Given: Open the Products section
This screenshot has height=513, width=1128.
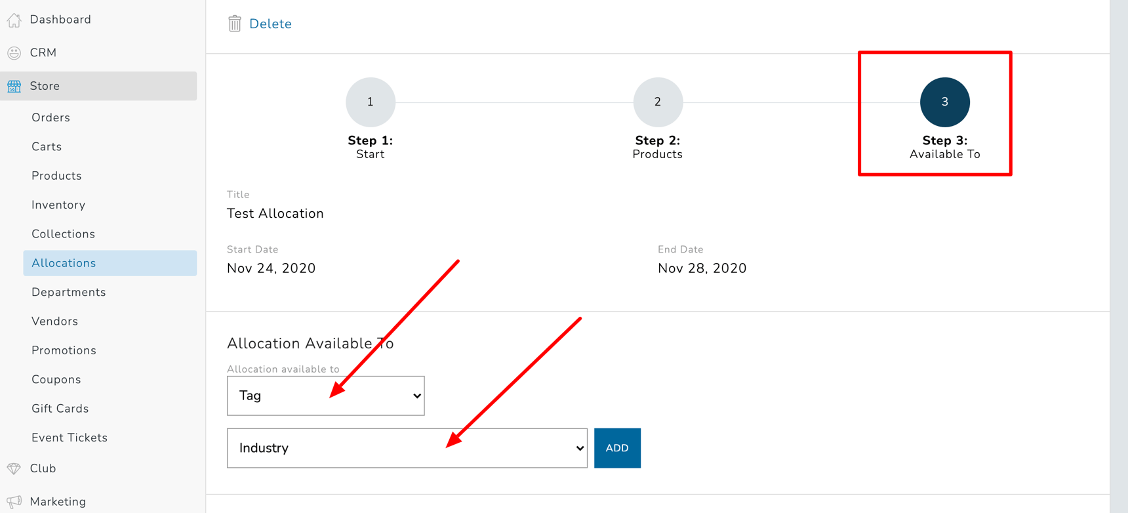Looking at the screenshot, I should coord(56,175).
